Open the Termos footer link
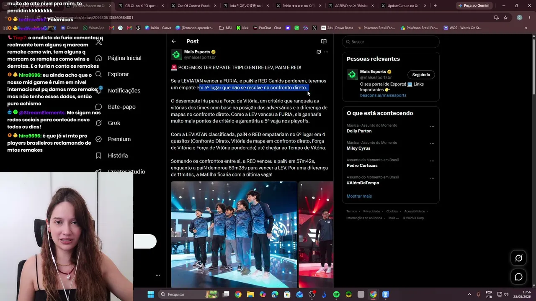 (352, 212)
